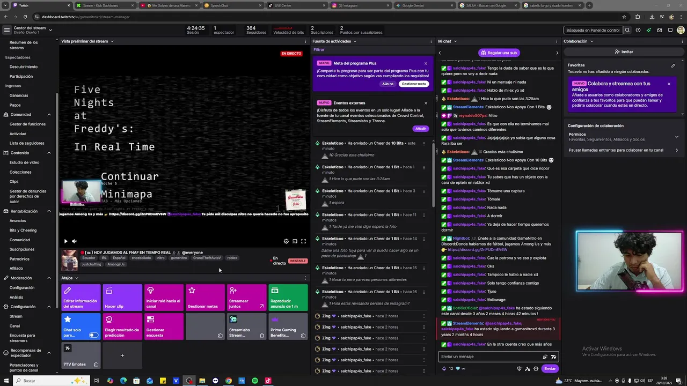Close the Eventos externos banner
Image resolution: width=687 pixels, height=386 pixels.
tap(426, 103)
